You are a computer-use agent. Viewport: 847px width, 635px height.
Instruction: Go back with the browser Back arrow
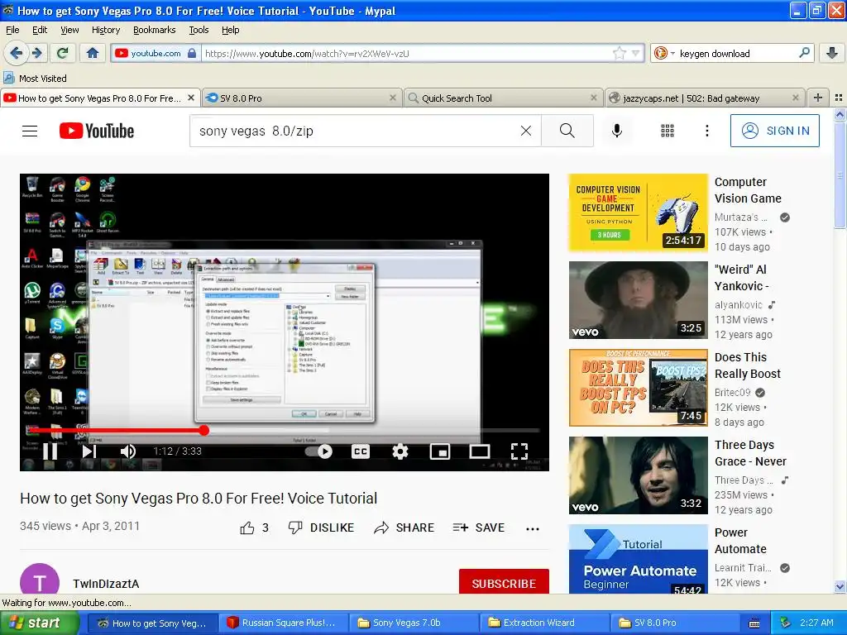coord(17,53)
